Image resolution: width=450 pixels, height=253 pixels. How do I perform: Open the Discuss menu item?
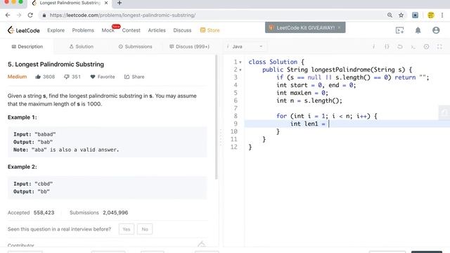[x=182, y=30]
